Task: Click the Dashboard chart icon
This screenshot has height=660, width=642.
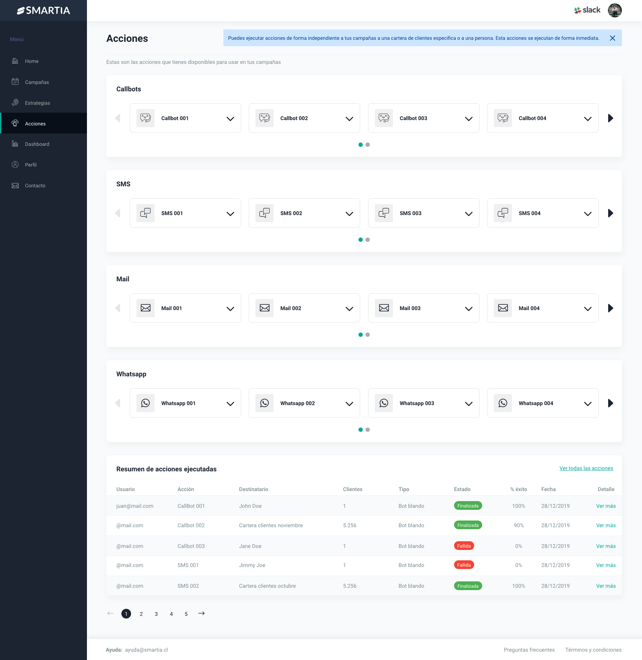Action: [x=15, y=144]
